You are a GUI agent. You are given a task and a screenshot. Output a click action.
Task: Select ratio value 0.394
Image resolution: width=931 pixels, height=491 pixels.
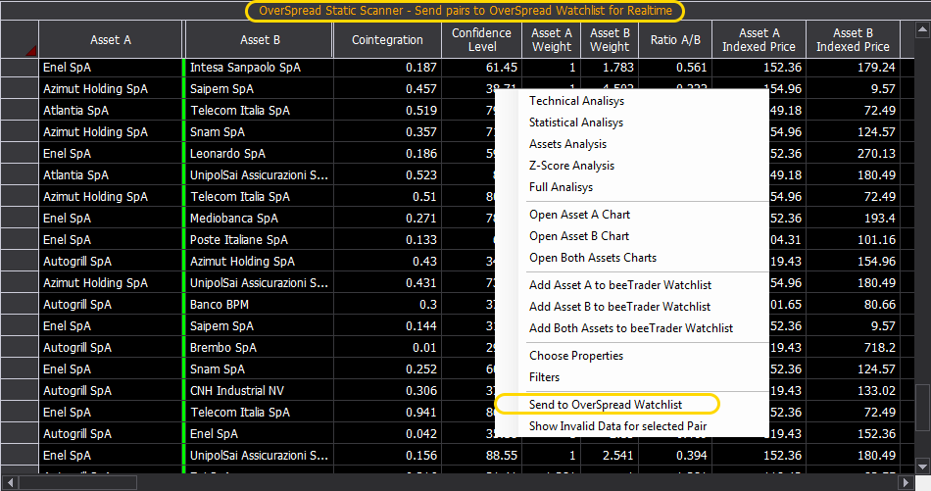pos(675,456)
